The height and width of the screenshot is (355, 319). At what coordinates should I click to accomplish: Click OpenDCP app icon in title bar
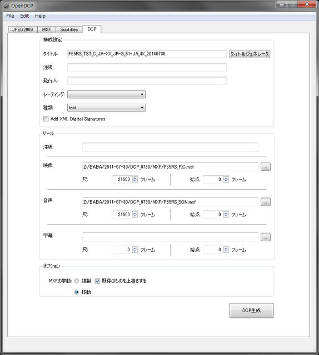click(6, 6)
